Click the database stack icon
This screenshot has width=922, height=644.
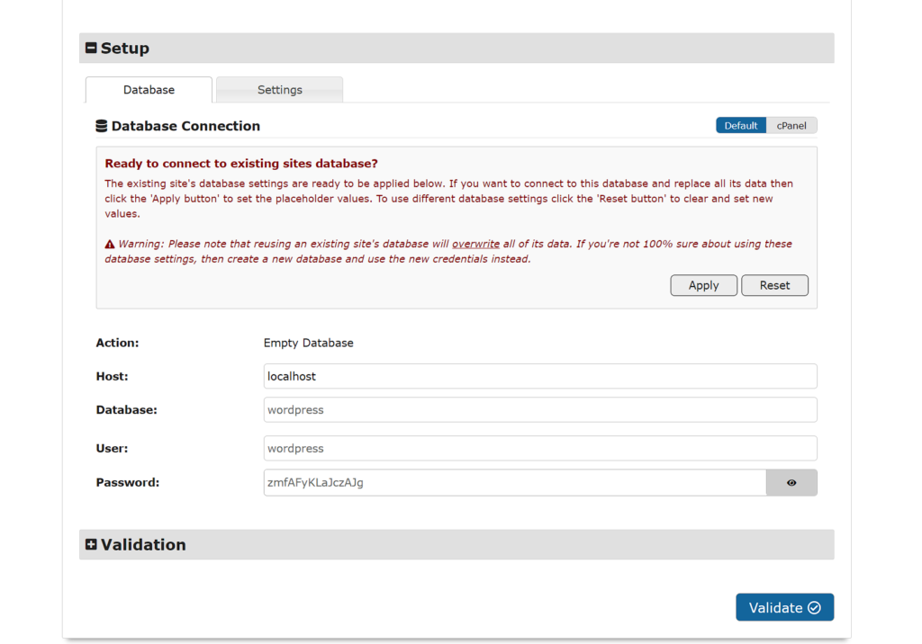point(102,126)
